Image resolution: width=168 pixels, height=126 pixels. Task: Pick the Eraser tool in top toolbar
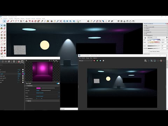[x=8, y=21]
